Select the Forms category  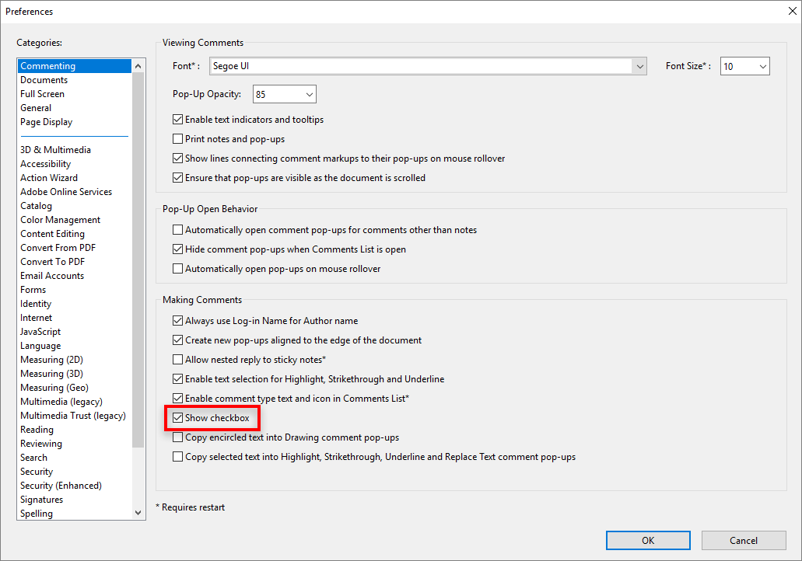pos(33,289)
